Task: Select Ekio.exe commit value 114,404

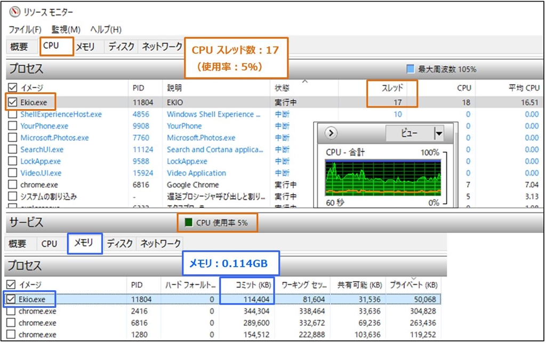Action: (x=256, y=299)
